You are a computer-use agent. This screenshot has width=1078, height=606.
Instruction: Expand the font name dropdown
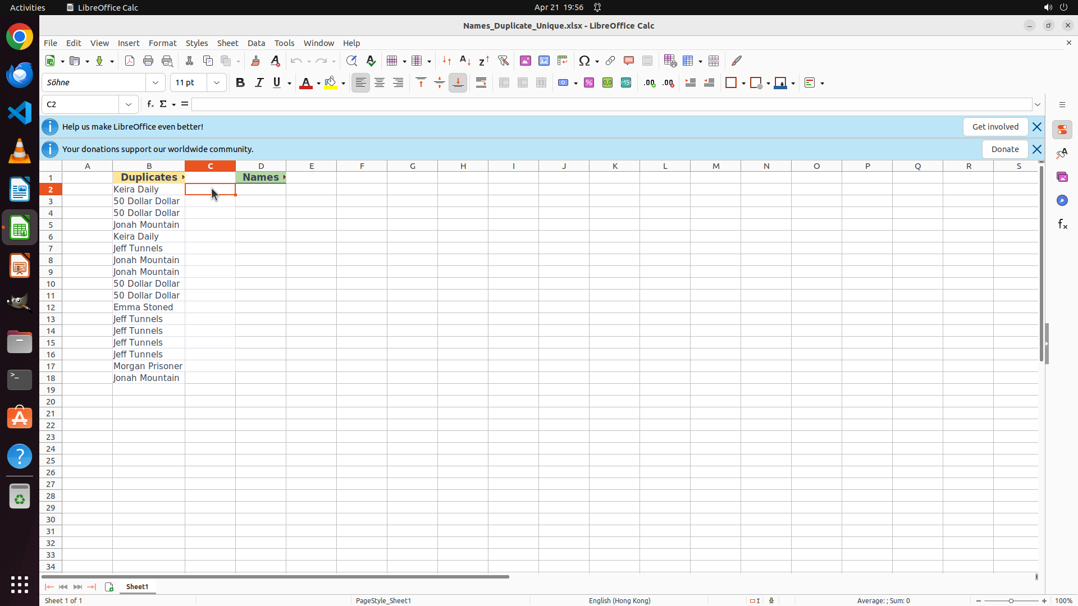(x=156, y=82)
